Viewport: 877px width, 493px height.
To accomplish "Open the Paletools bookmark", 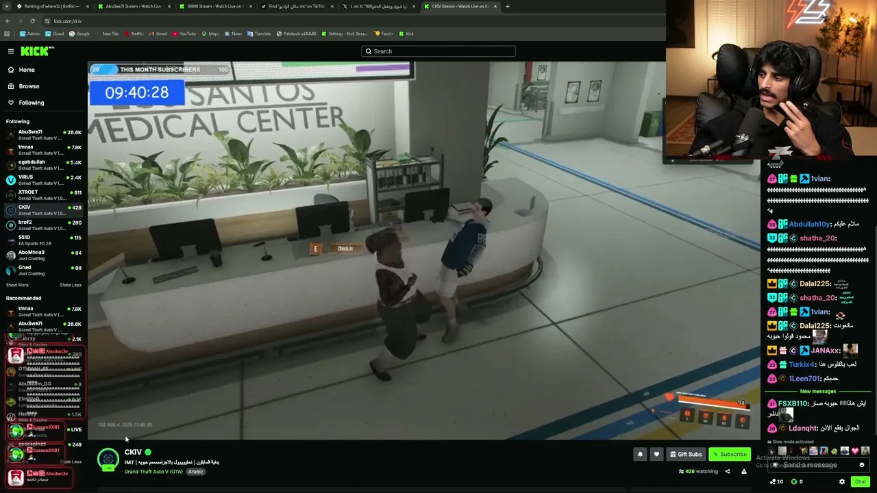I will pyautogui.click(x=297, y=34).
